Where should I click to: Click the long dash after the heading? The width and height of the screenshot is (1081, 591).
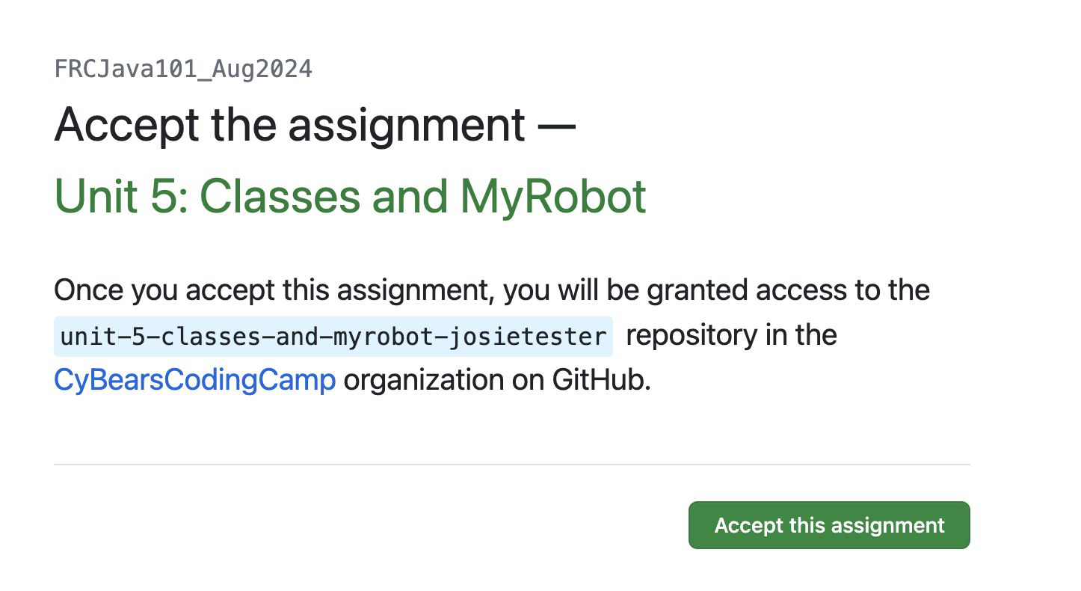coord(558,126)
